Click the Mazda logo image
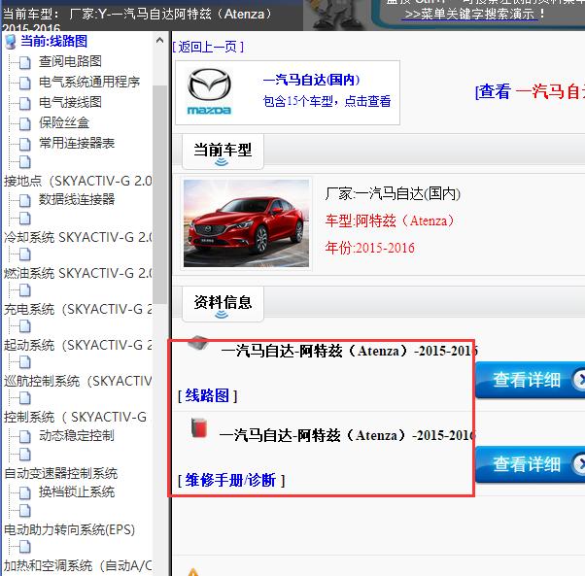The height and width of the screenshot is (576, 585). (x=209, y=91)
